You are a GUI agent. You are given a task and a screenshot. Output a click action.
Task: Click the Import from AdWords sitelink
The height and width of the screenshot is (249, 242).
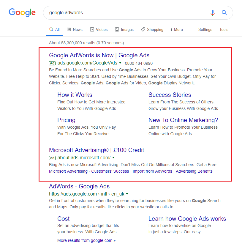click(152, 171)
